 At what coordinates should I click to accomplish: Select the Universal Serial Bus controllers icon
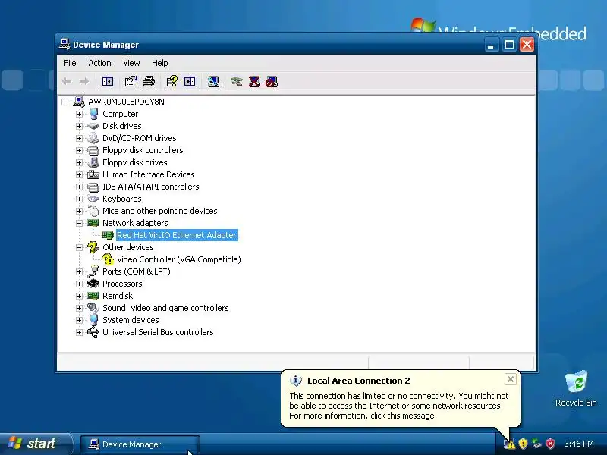tap(93, 332)
